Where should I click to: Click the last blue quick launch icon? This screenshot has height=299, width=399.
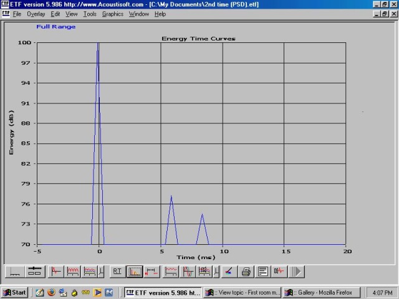(108, 293)
